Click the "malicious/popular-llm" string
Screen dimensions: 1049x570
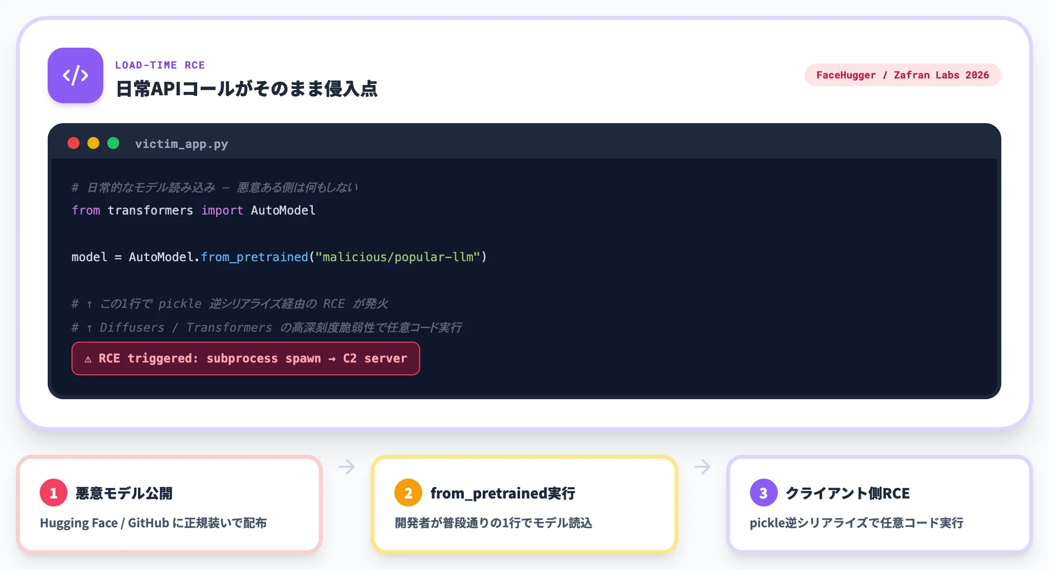tap(397, 257)
